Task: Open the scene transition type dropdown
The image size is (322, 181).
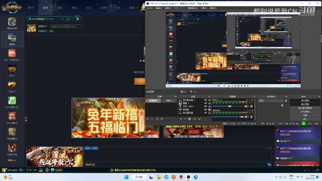Action: 270,101
